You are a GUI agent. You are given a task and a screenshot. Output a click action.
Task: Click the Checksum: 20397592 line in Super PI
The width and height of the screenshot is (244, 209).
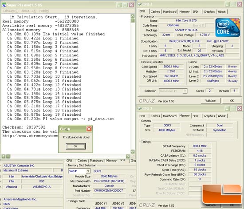pyautogui.click(x=24, y=127)
